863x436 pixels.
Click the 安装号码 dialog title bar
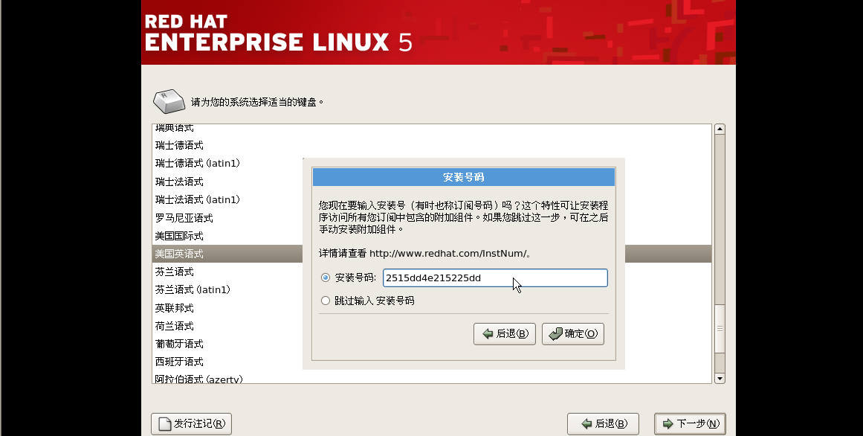click(x=463, y=177)
